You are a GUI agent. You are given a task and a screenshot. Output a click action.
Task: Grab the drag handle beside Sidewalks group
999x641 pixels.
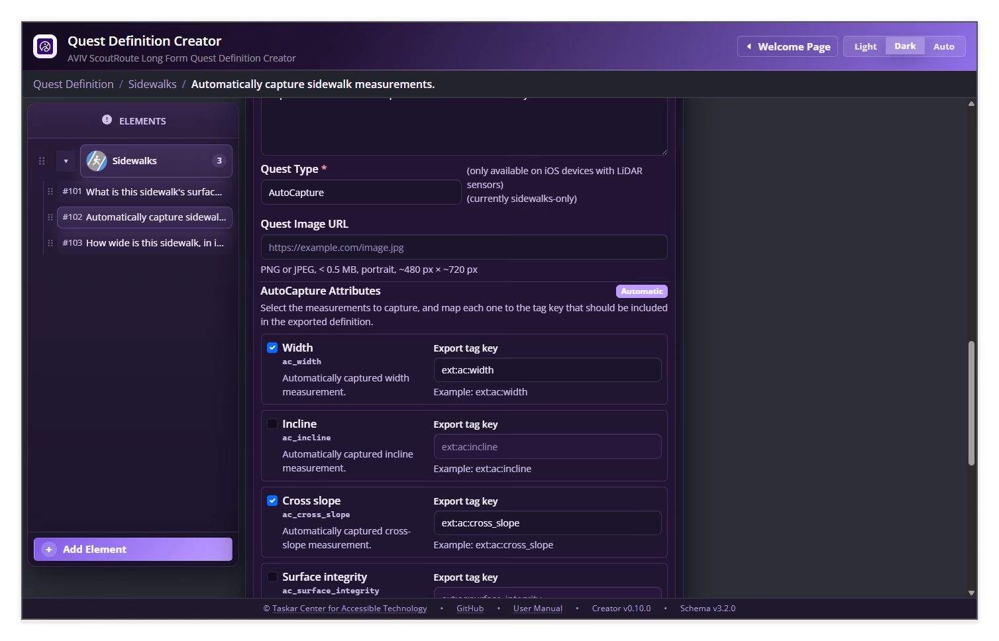pos(42,161)
